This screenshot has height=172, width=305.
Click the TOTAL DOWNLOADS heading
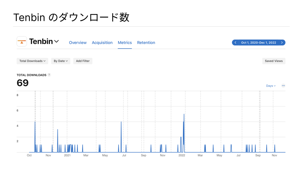32,75
